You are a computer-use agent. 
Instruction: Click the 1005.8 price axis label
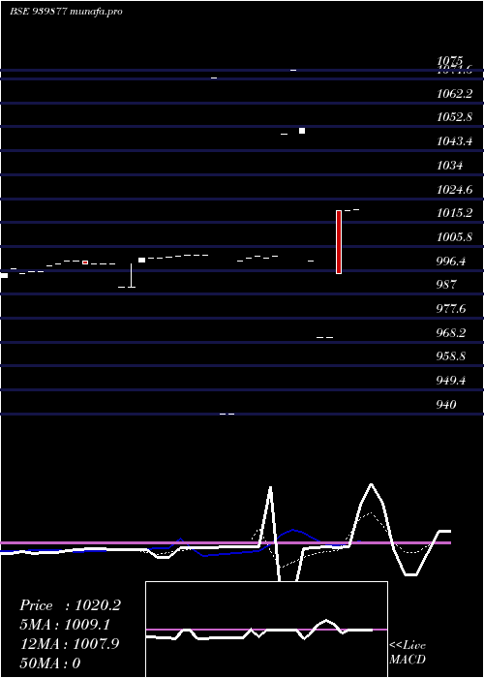455,237
